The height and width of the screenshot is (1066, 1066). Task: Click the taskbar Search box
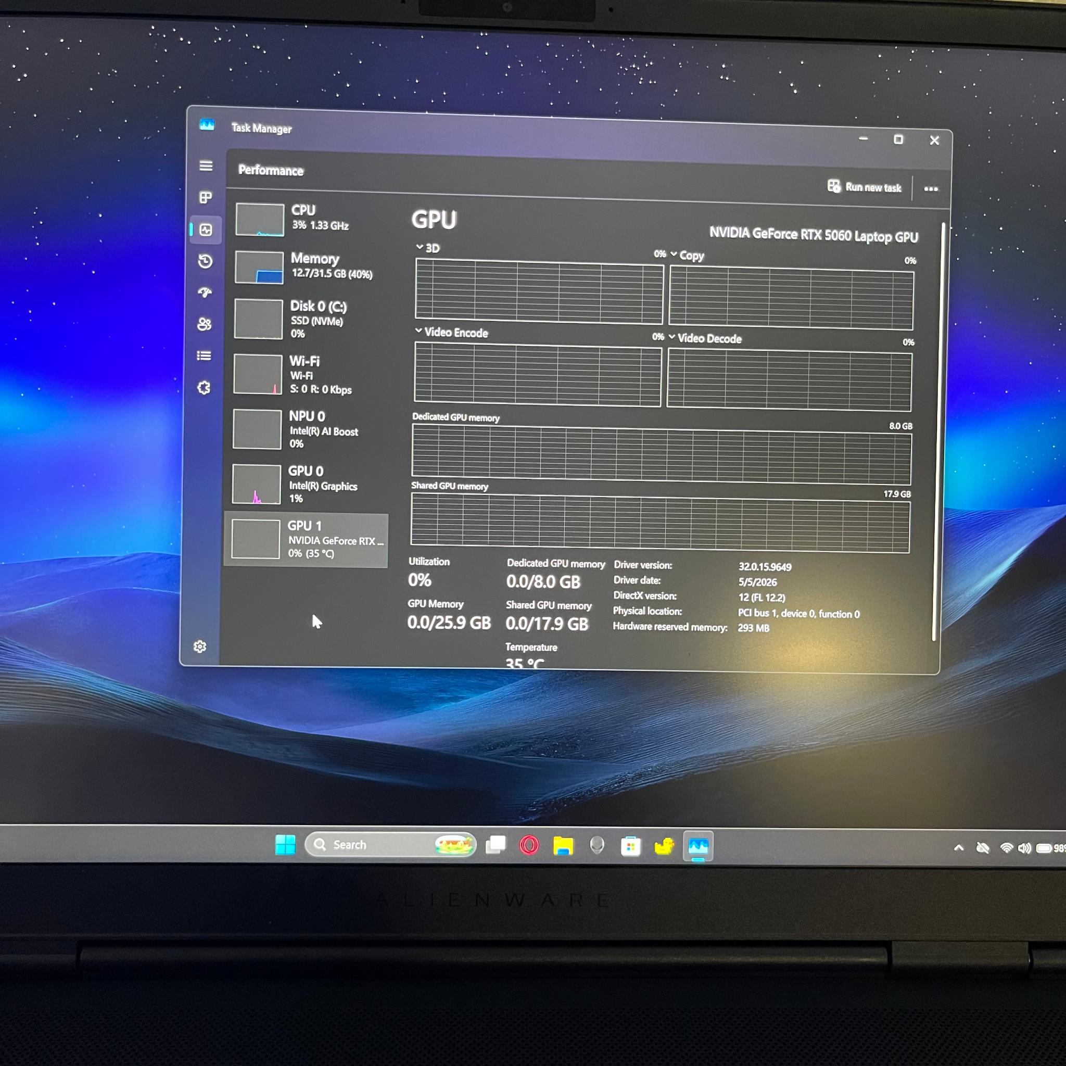[x=390, y=845]
